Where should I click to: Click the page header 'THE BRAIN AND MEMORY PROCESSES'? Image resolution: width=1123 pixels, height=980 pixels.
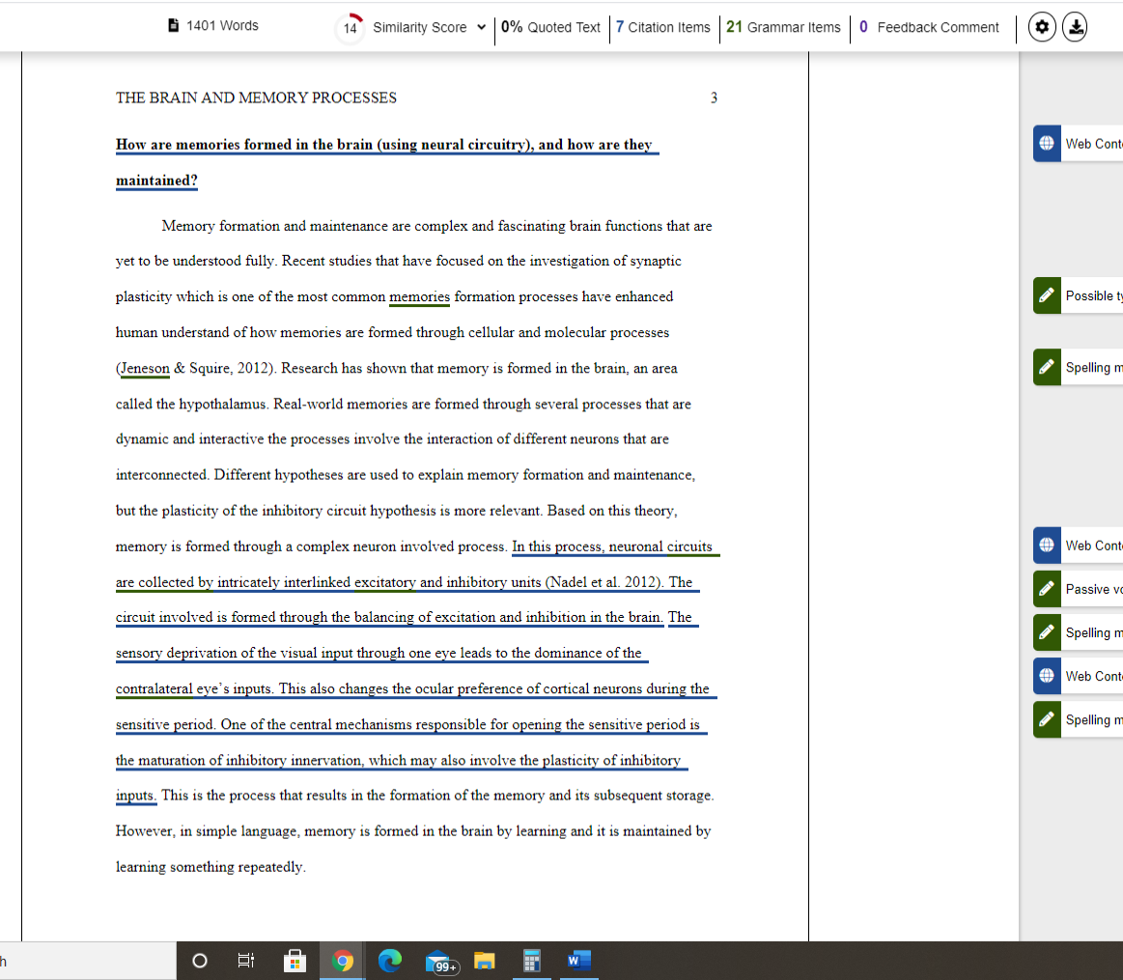click(x=257, y=98)
